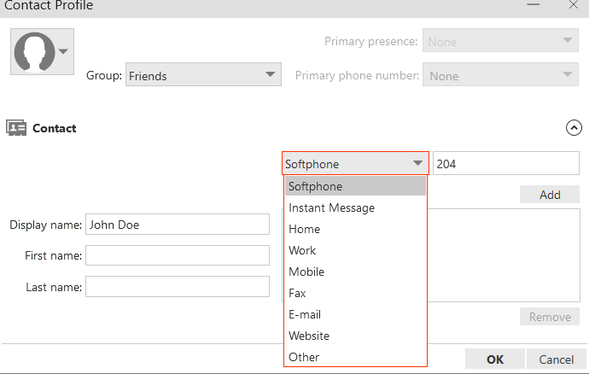Pick Fax from the type list
Image resolution: width=589 pixels, height=374 pixels.
[355, 293]
